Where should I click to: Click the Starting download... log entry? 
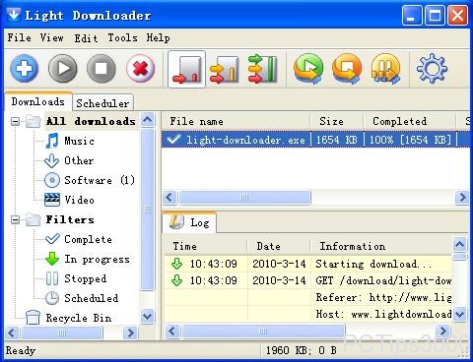[373, 264]
